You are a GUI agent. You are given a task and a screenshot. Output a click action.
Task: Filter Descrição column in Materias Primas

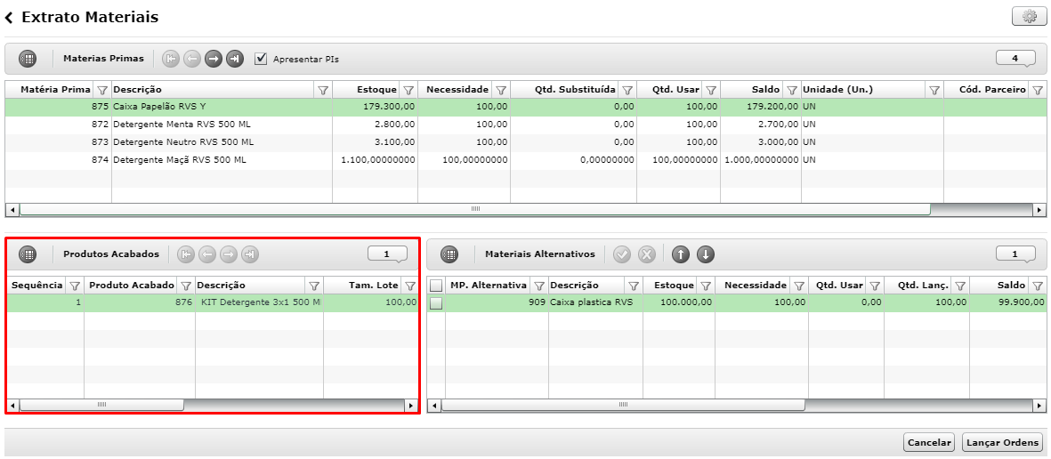322,90
